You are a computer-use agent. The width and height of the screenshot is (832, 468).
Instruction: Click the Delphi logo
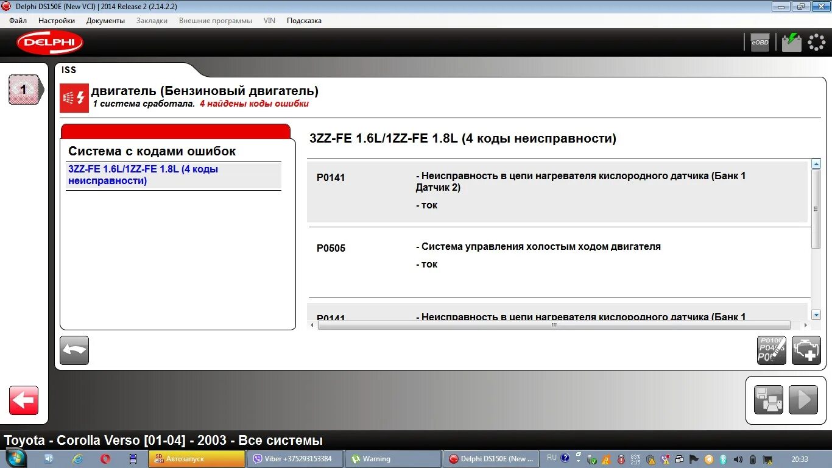coord(49,43)
